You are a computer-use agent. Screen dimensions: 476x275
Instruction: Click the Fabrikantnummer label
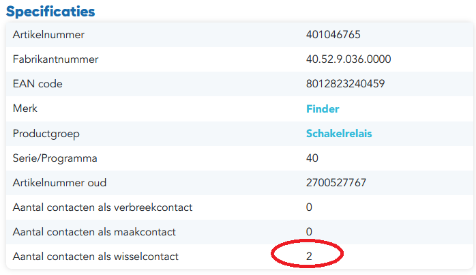(x=55, y=59)
